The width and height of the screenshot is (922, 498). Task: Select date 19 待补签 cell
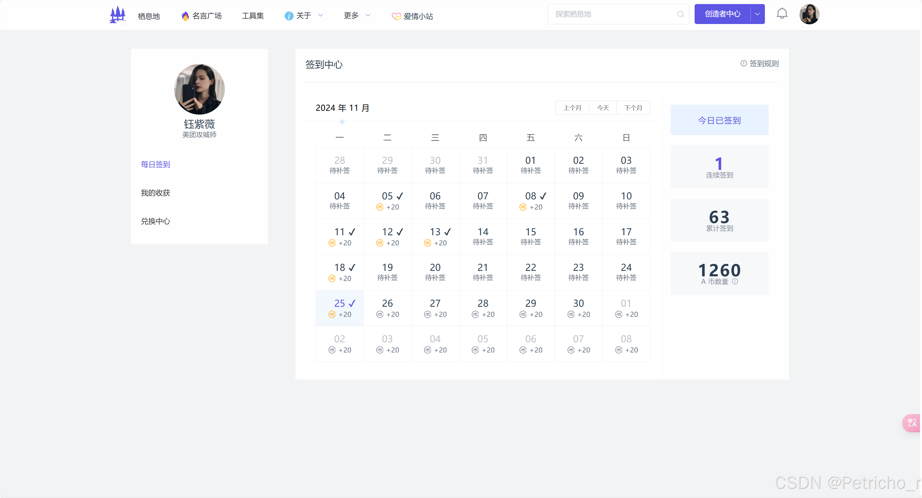click(x=387, y=272)
